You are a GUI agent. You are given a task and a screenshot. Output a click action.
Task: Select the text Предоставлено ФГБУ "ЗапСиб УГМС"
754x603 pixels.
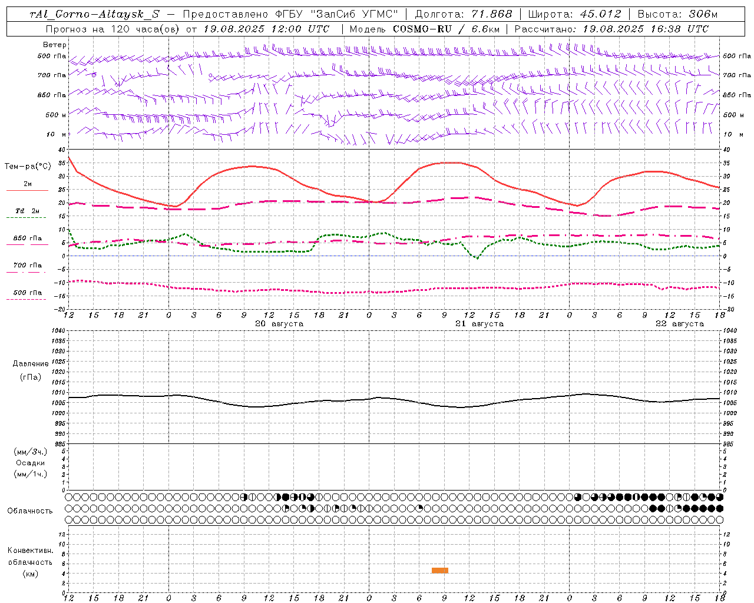click(290, 14)
